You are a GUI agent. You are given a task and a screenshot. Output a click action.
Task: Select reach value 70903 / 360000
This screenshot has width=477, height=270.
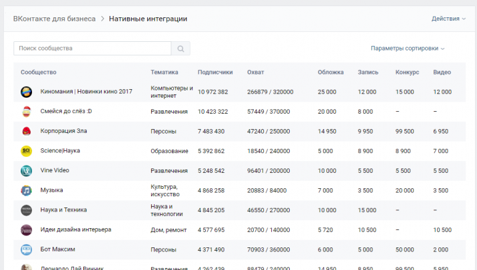(x=268, y=250)
